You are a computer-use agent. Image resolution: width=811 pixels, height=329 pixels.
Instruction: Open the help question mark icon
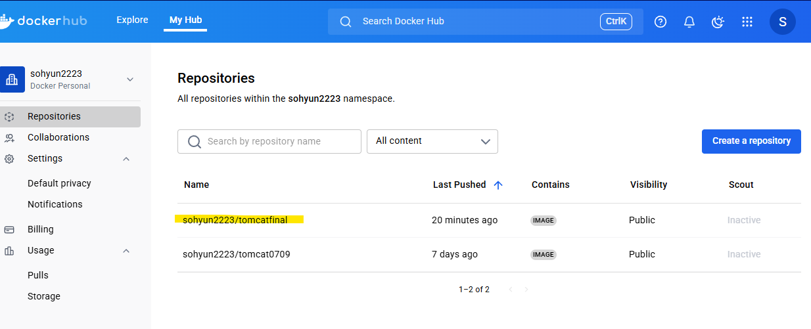click(660, 22)
